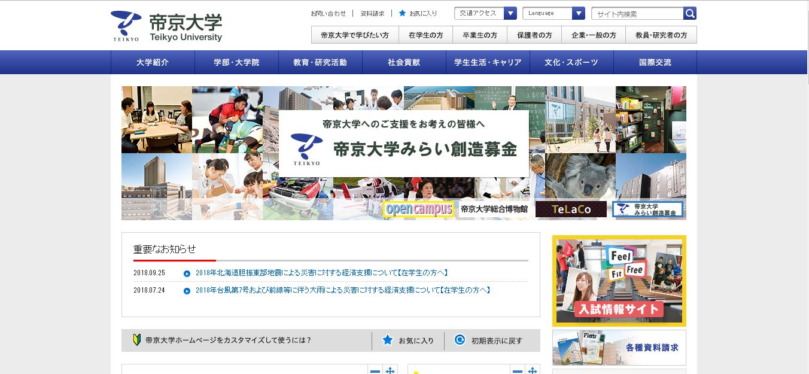809x374 pixels.
Task: Open 国際交流 menu
Action: (655, 62)
